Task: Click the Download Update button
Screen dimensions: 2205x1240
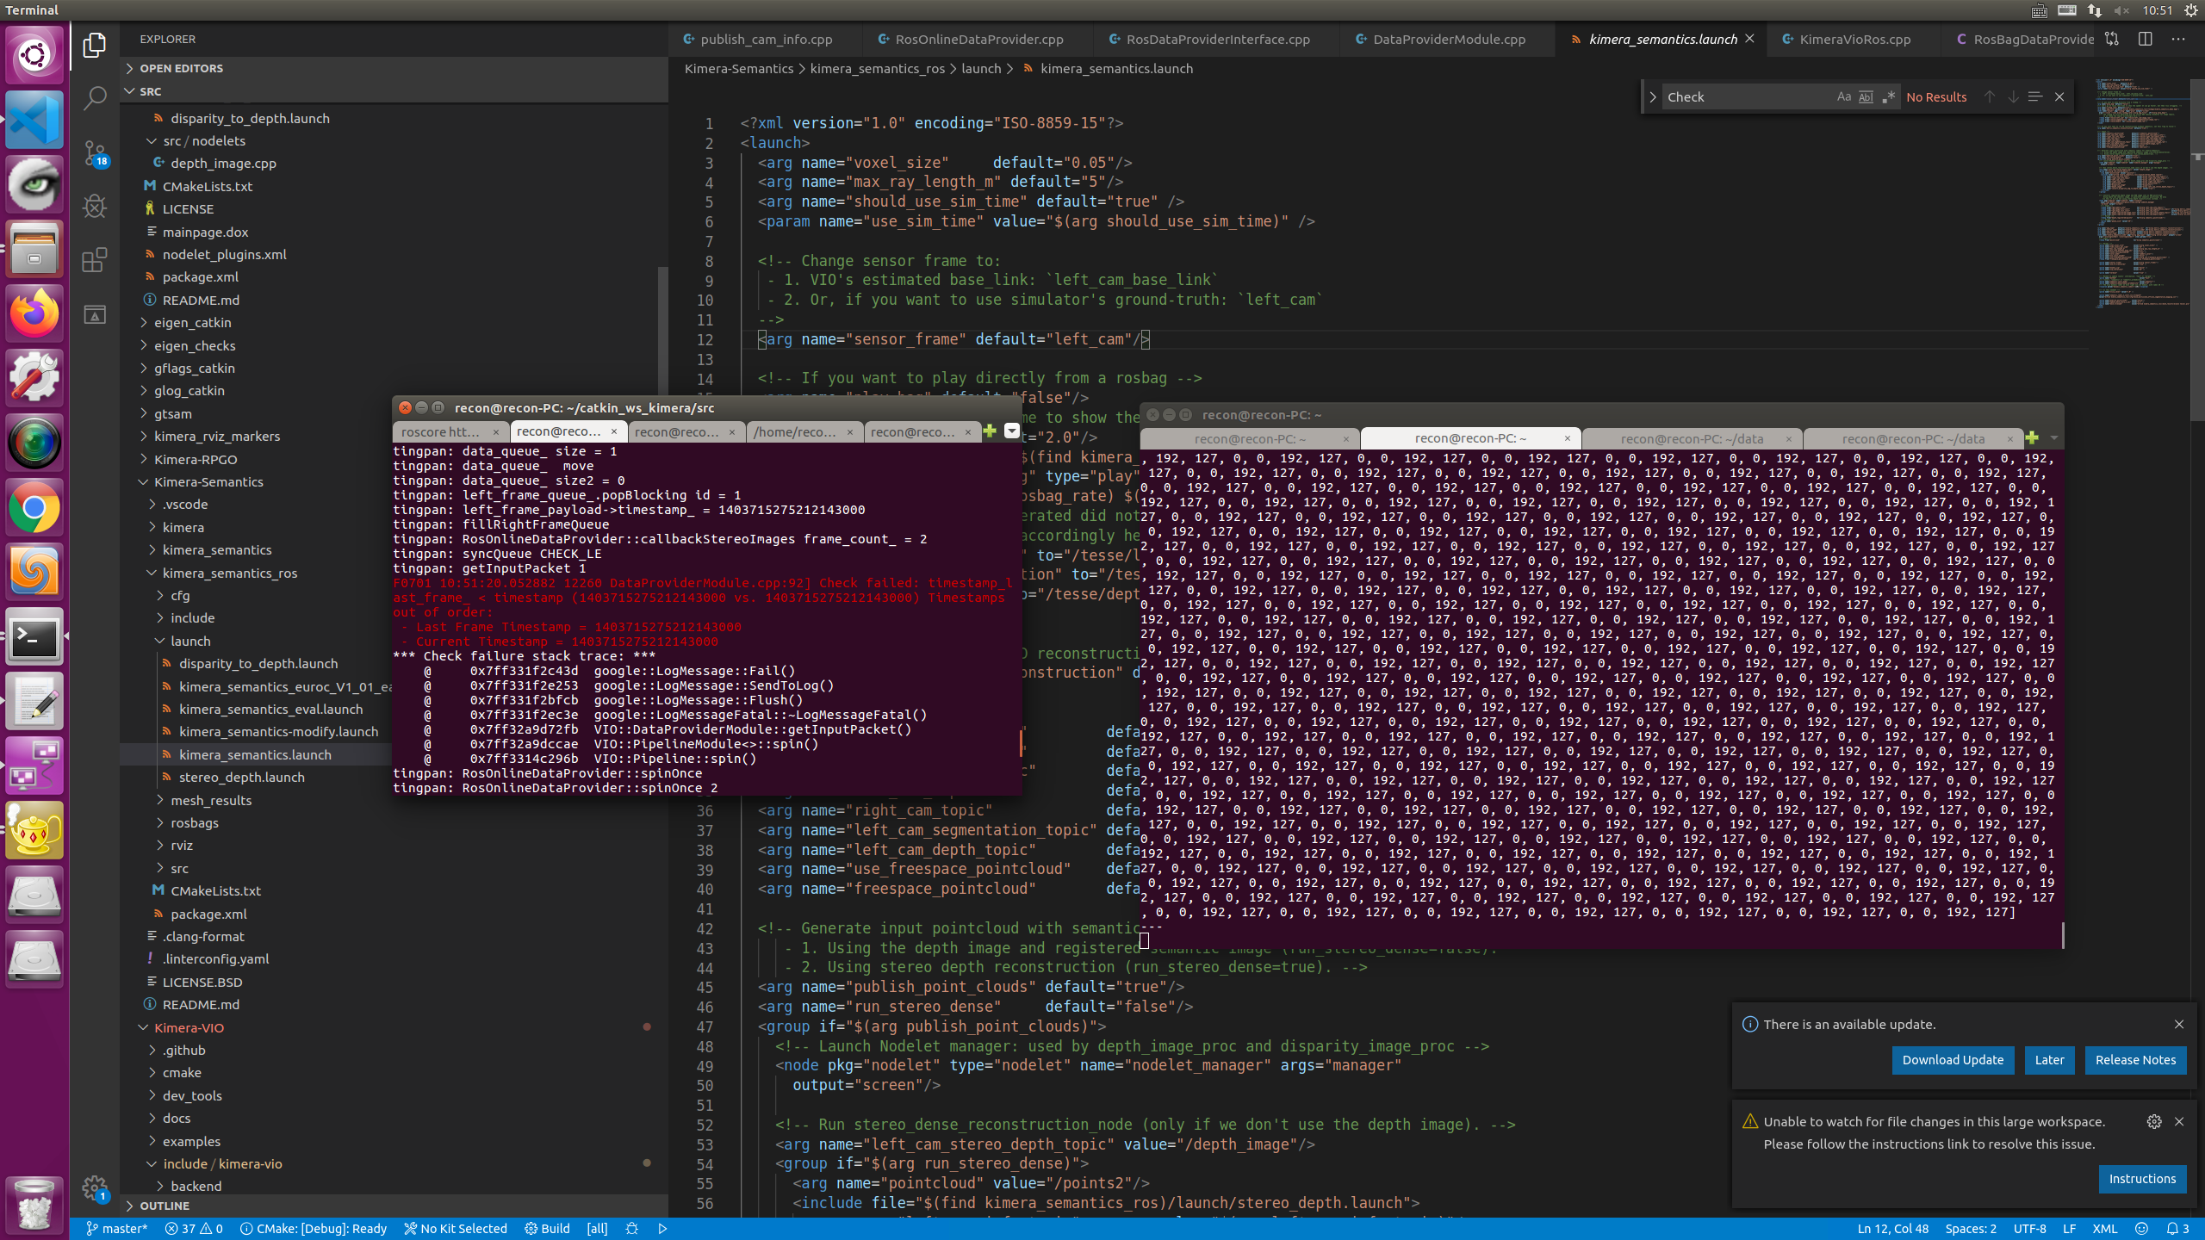Action: (x=1952, y=1060)
